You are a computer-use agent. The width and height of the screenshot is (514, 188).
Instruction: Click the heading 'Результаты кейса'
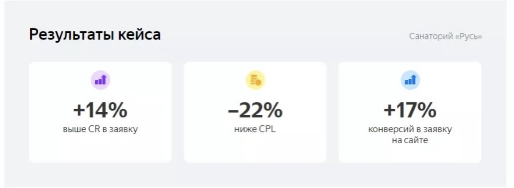(x=95, y=35)
